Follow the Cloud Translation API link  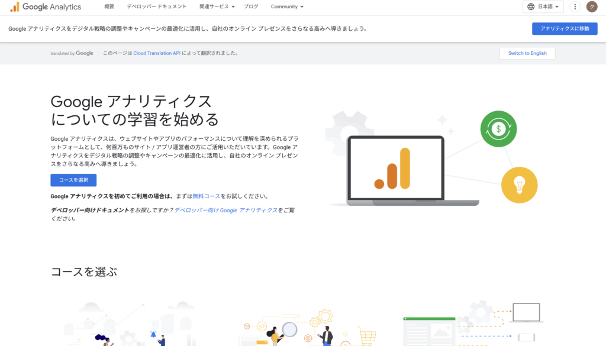point(157,53)
